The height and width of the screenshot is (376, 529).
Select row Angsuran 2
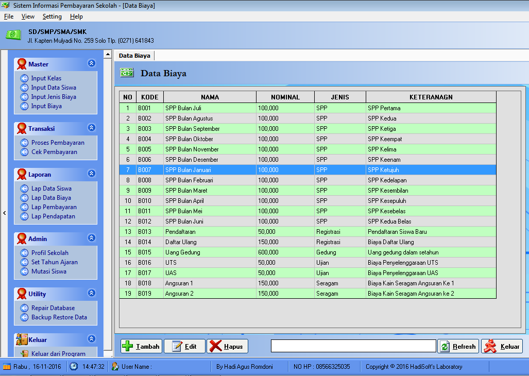point(308,294)
